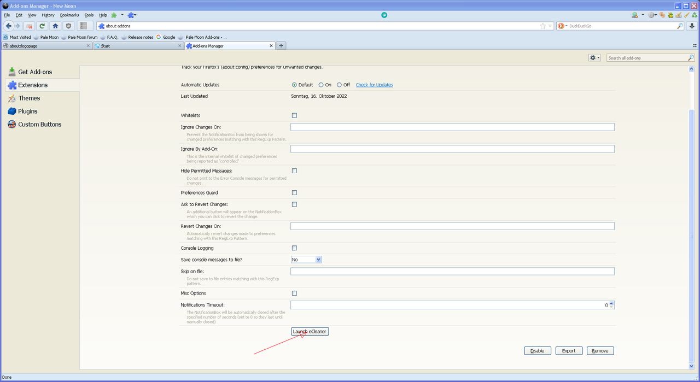Open the Bookmarks menu

point(69,15)
